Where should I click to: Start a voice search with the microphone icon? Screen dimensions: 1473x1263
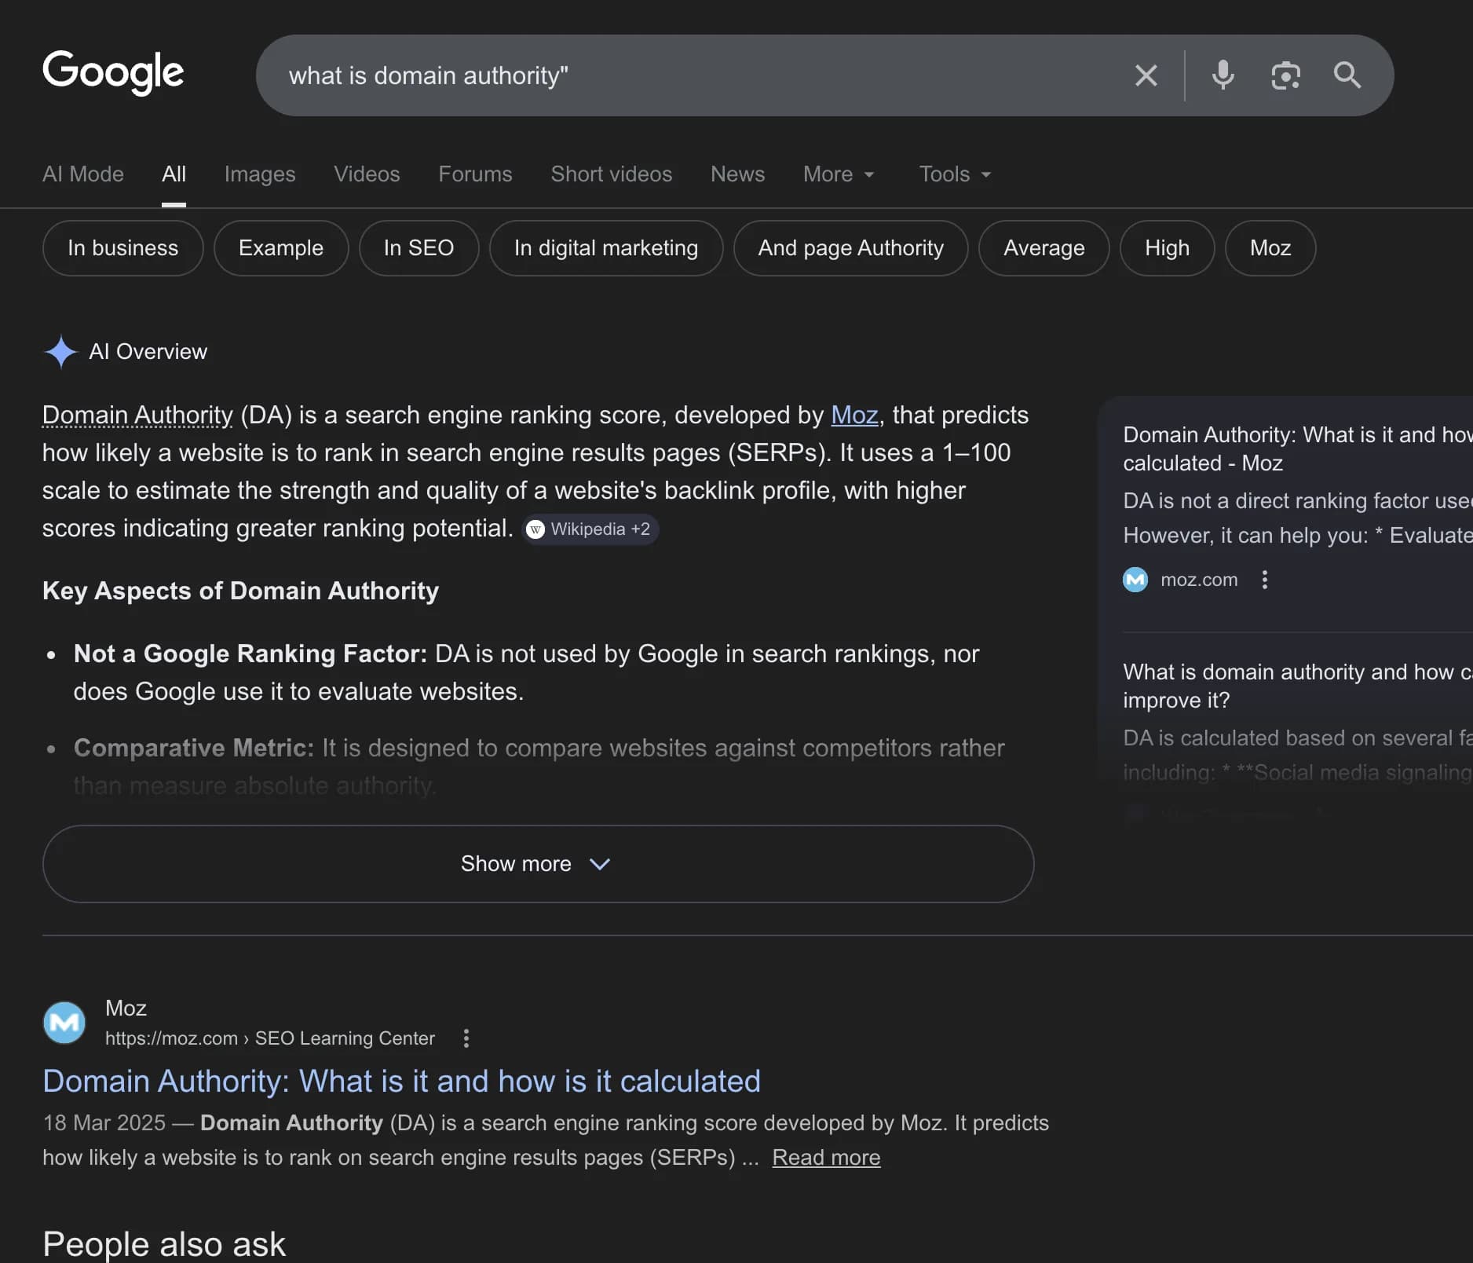1222,75
